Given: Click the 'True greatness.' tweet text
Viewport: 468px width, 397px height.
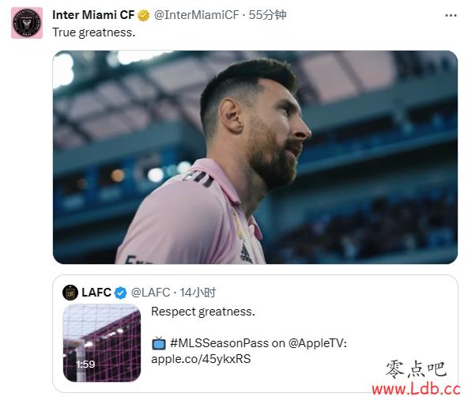Looking at the screenshot, I should pos(94,32).
